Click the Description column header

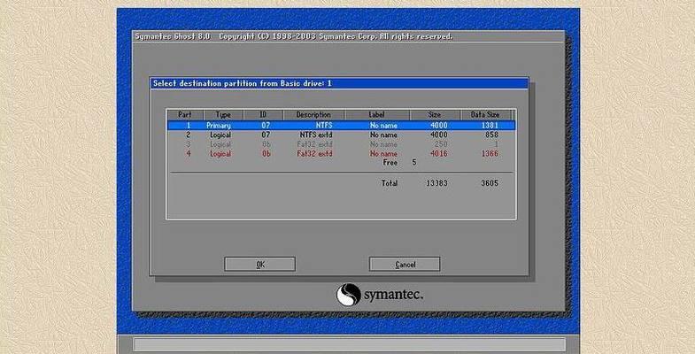point(313,115)
